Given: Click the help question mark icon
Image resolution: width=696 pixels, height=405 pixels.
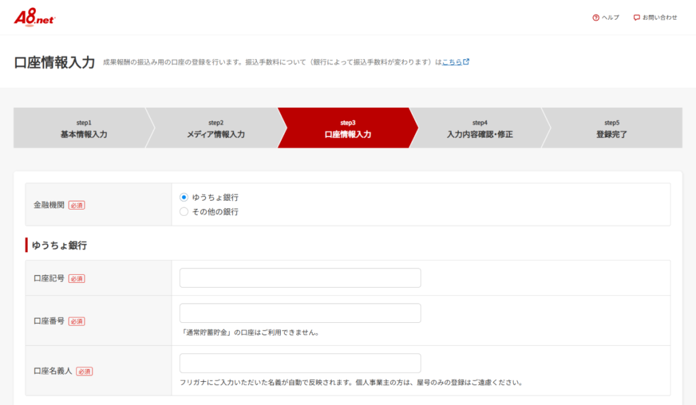Looking at the screenshot, I should pos(595,18).
